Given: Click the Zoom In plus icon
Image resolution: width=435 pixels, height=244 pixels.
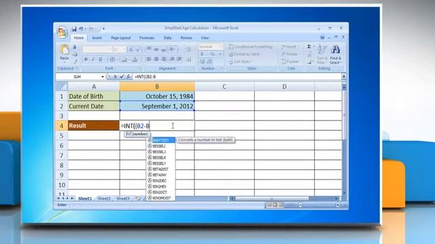Looking at the screenshot, I should (x=338, y=205).
